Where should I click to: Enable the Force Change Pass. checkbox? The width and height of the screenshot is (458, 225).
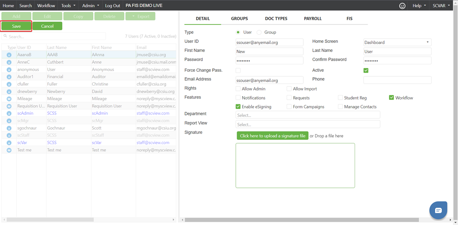(238, 71)
